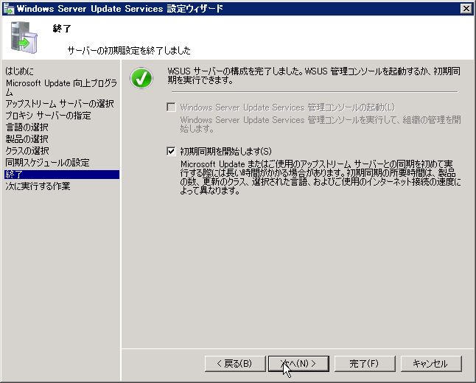Viewport: 476px width, 383px height.
Task: Click the bold 終了 heading at top
Action: point(62,29)
